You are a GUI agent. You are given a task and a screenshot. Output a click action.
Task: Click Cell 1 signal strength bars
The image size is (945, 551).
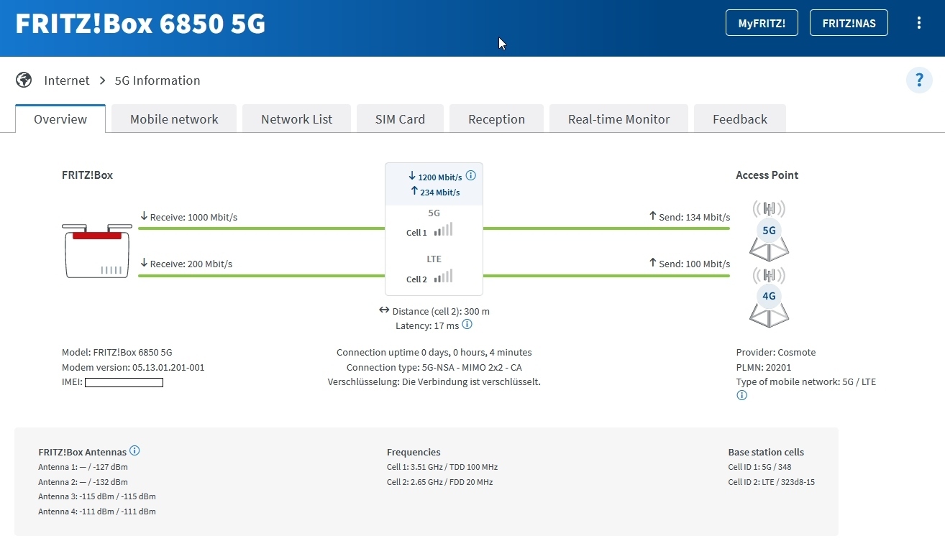point(443,230)
